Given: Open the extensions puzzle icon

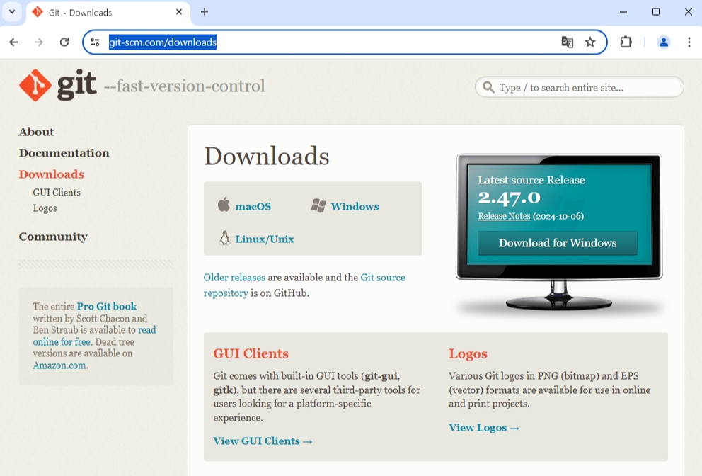Looking at the screenshot, I should pos(626,42).
